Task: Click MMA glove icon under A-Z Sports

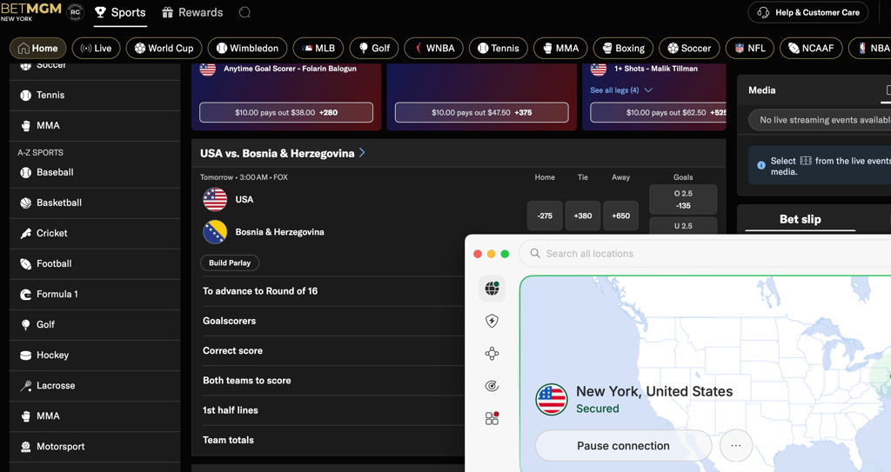Action: coord(25,416)
